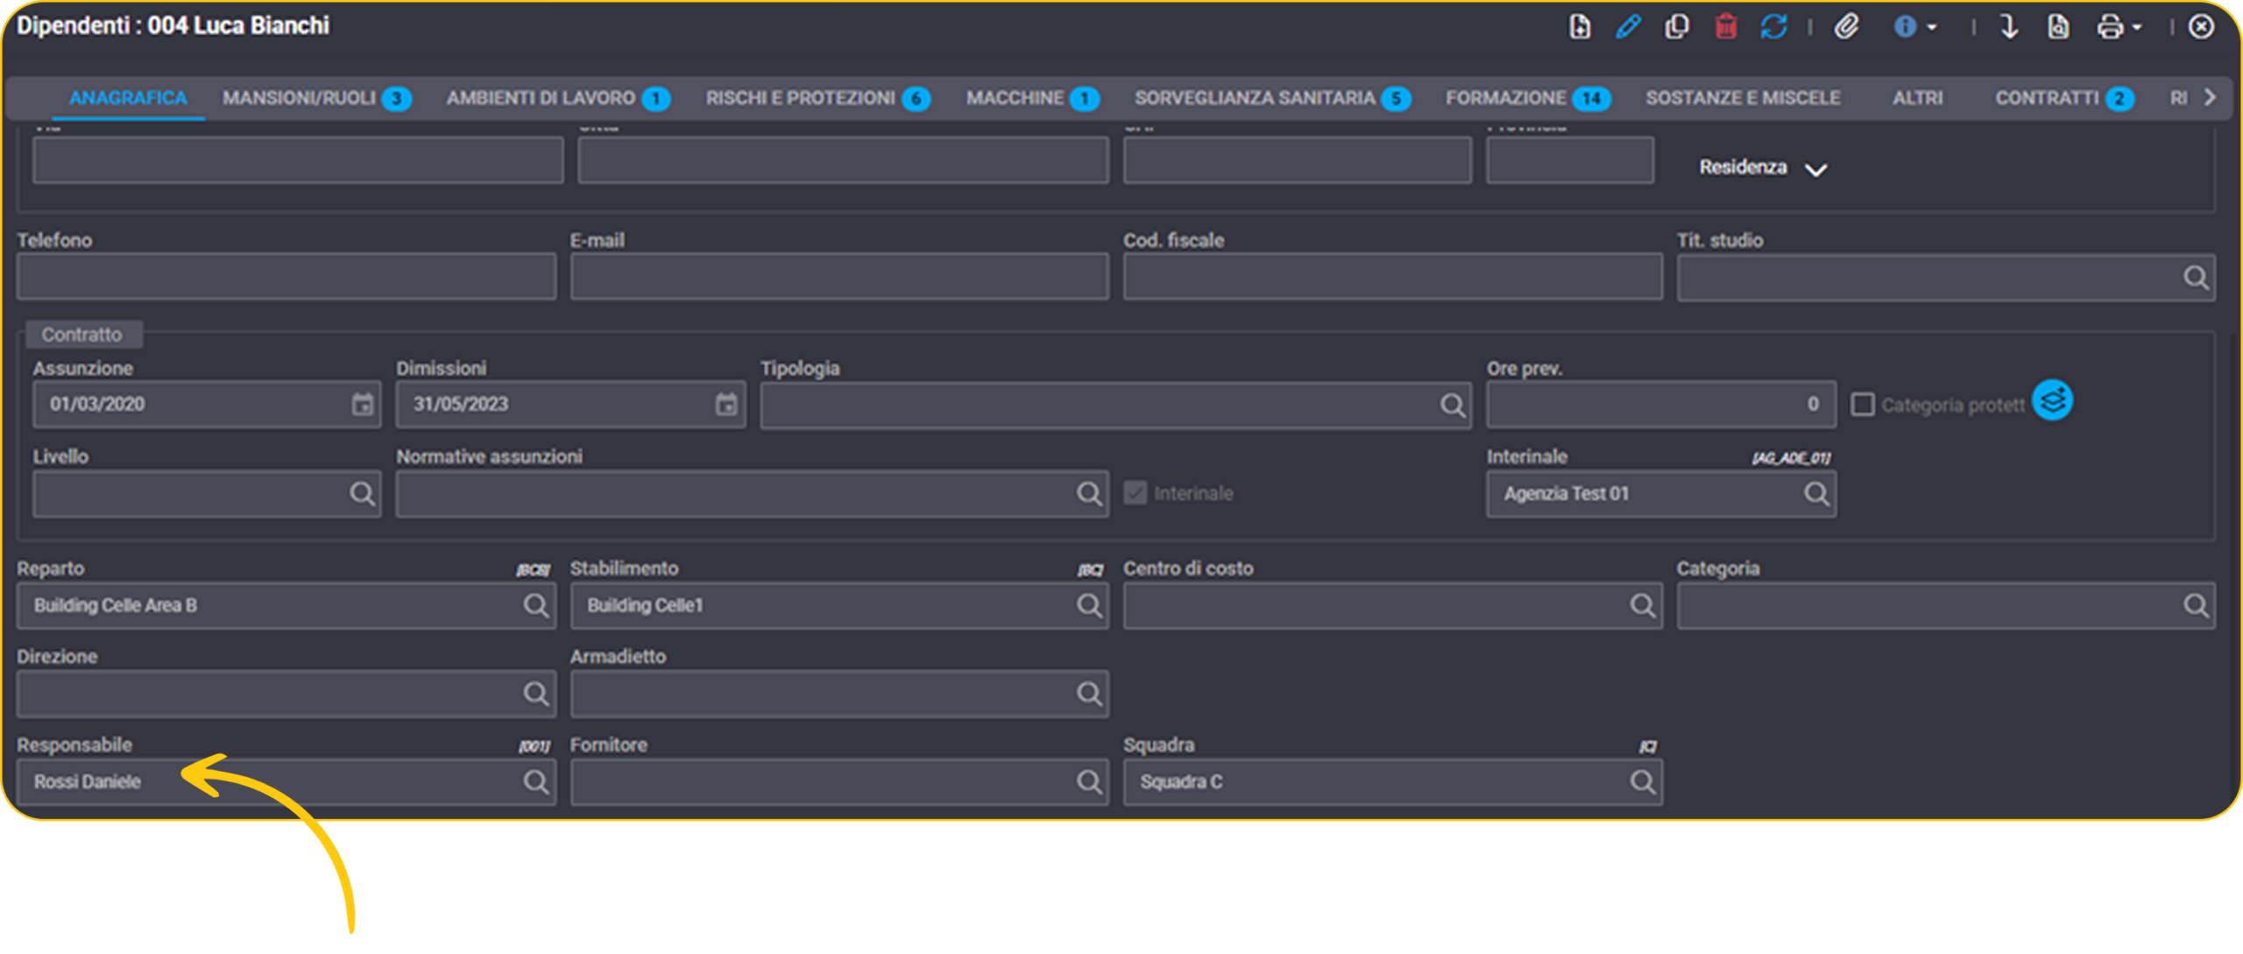The image size is (2243, 954).
Task: Click the E-mail input field
Action: 839,277
